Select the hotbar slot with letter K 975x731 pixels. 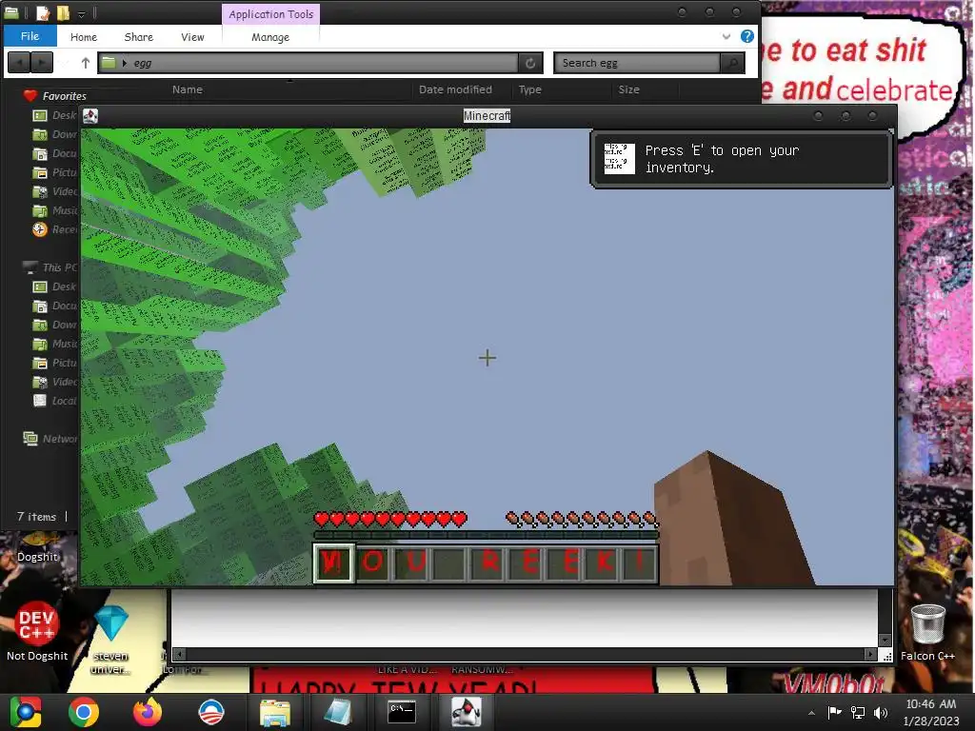tap(604, 563)
